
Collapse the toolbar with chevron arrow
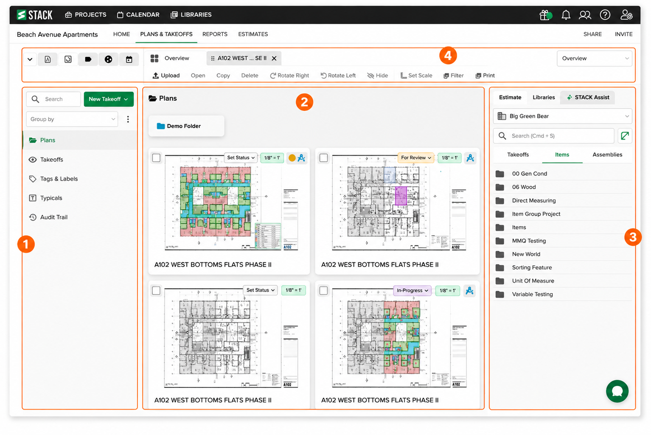30,59
